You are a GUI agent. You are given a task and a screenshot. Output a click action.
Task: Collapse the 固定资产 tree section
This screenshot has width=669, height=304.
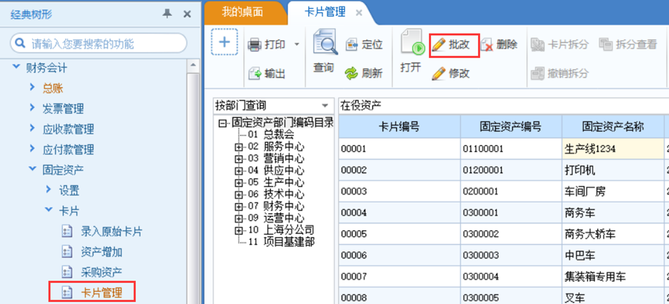32,170
